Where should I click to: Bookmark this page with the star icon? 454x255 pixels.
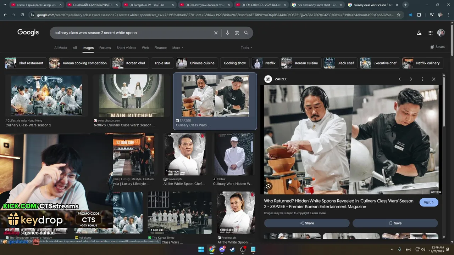(x=399, y=15)
